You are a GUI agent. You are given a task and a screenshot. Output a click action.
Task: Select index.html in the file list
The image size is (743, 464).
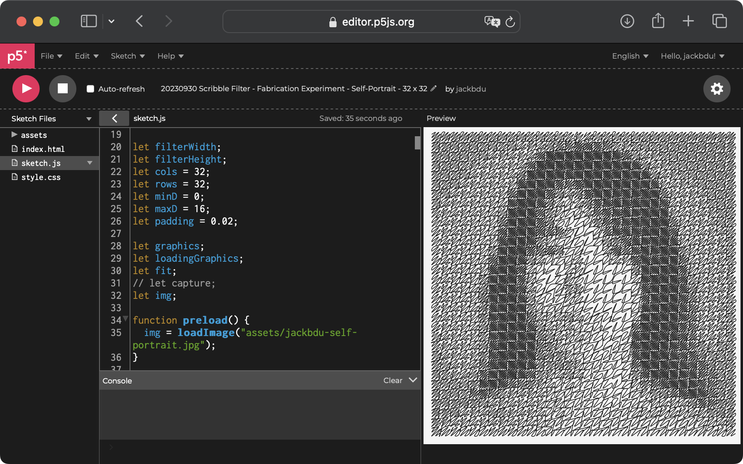coord(43,149)
